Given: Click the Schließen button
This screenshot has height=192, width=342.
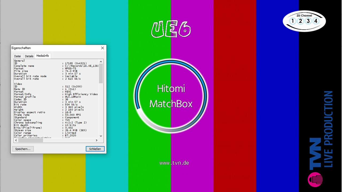Looking at the screenshot, I should tap(95, 149).
